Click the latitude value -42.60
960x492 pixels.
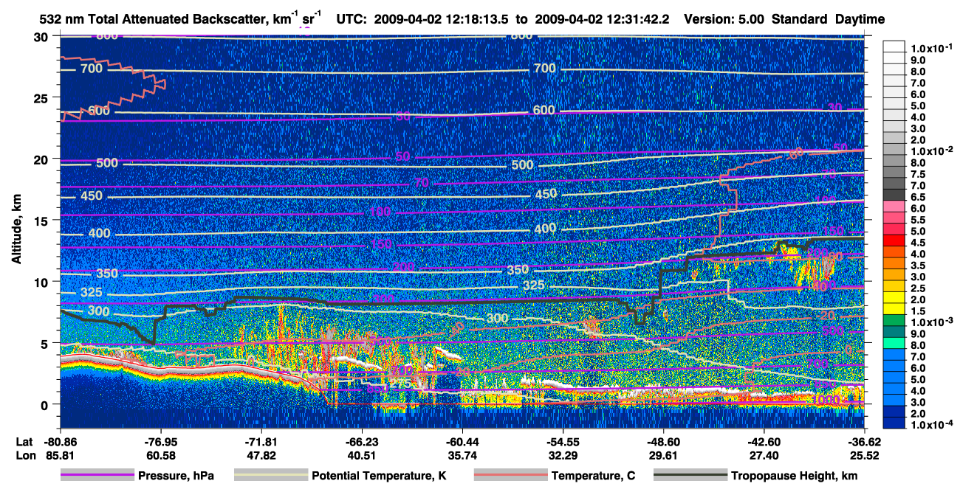764,442
